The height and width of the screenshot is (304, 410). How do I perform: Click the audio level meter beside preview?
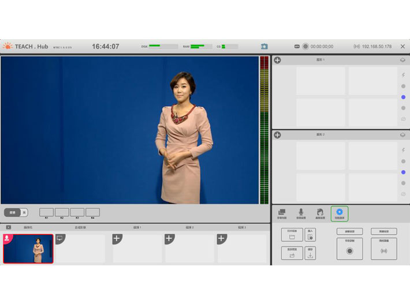pyautogui.click(x=264, y=130)
